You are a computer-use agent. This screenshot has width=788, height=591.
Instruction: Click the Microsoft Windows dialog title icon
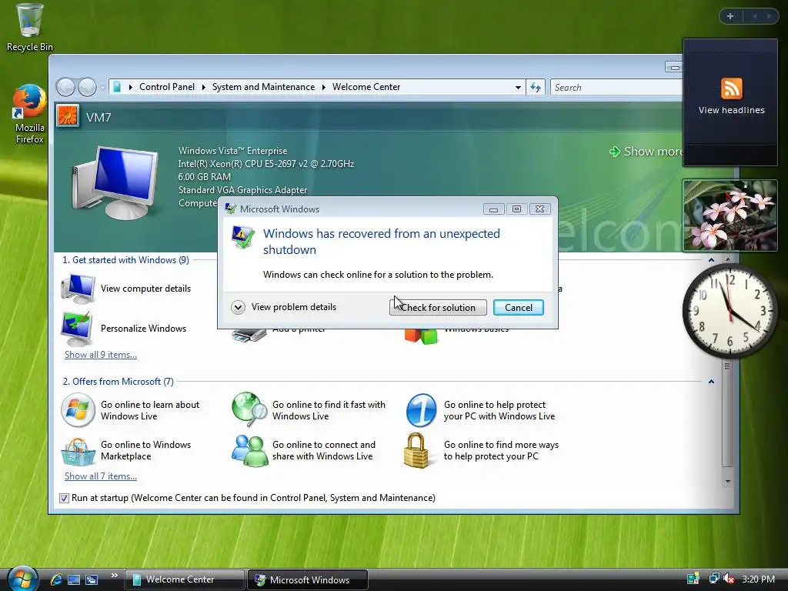pos(231,209)
